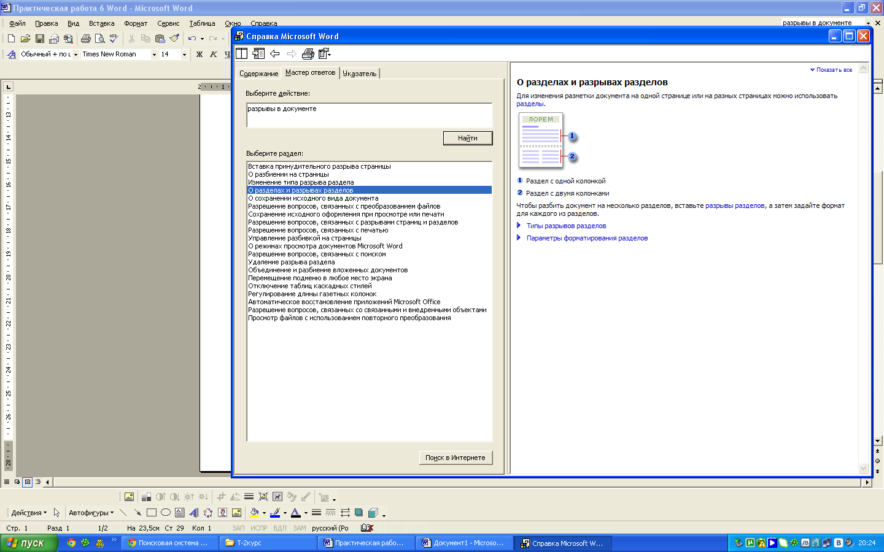Viewport: 884px width, 552px height.
Task: Open the font size 14 dropdown
Action: click(184, 55)
